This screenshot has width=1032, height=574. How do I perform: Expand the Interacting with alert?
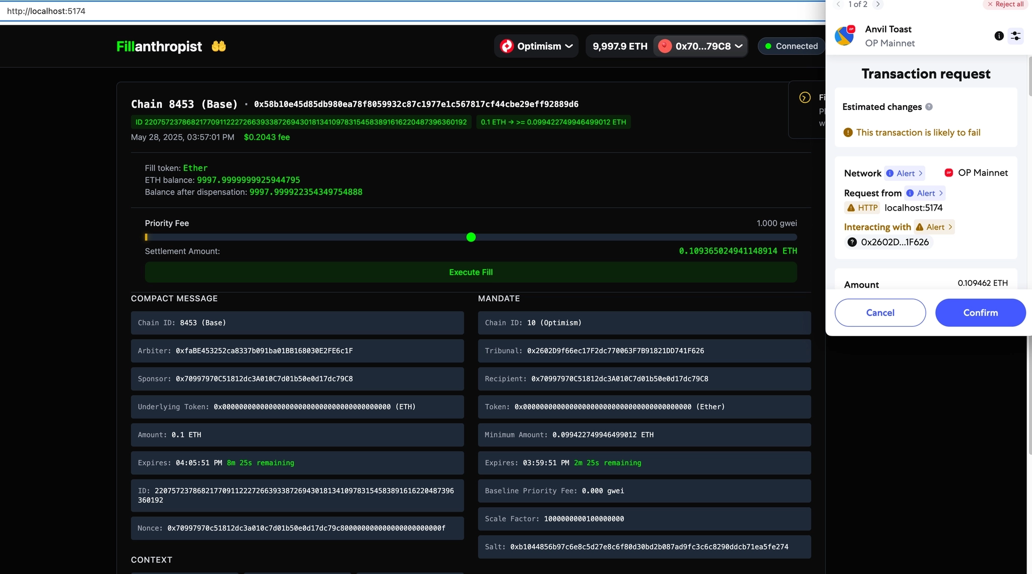(935, 227)
